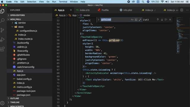190x107 pixels.
Task: Go to previous match arrow
Action: [x=158, y=20]
